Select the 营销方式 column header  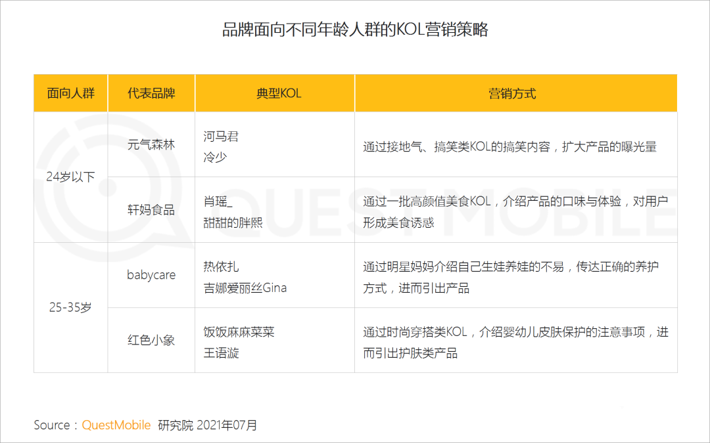tap(516, 93)
